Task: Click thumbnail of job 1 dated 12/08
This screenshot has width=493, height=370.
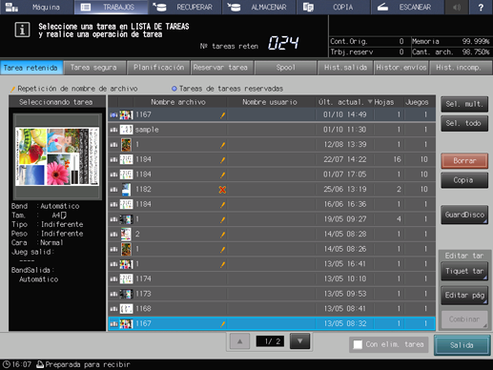Action: (x=126, y=145)
